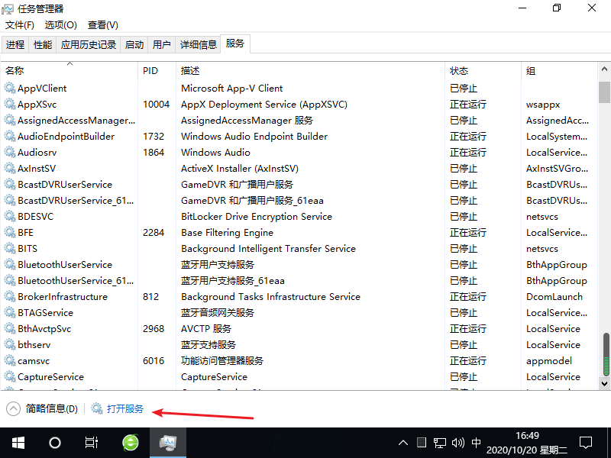The image size is (611, 458).
Task: Switch to the 性能 tab
Action: point(43,45)
